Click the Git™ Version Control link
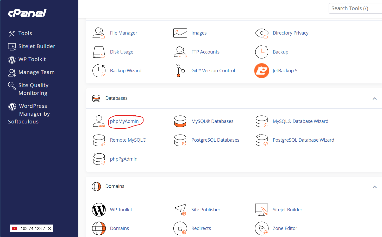 tap(213, 71)
